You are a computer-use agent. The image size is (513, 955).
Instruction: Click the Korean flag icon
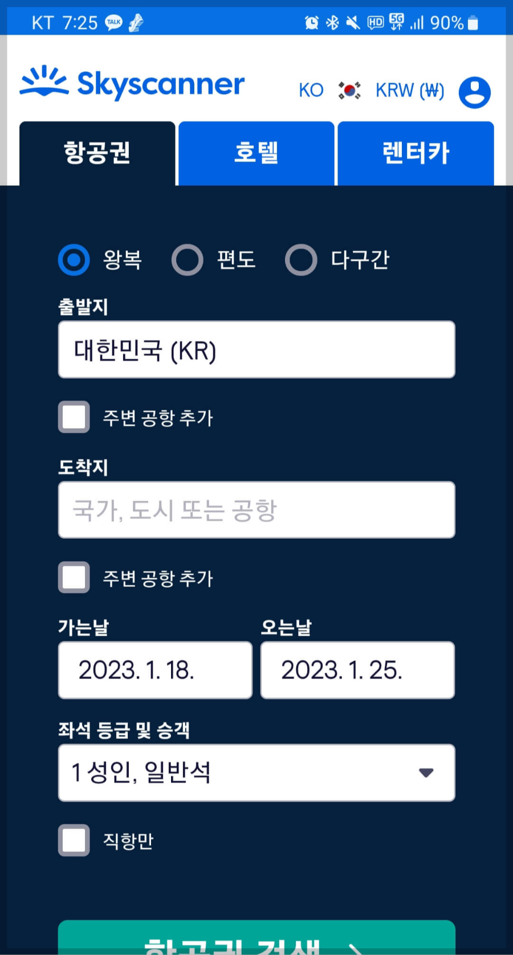click(x=349, y=90)
